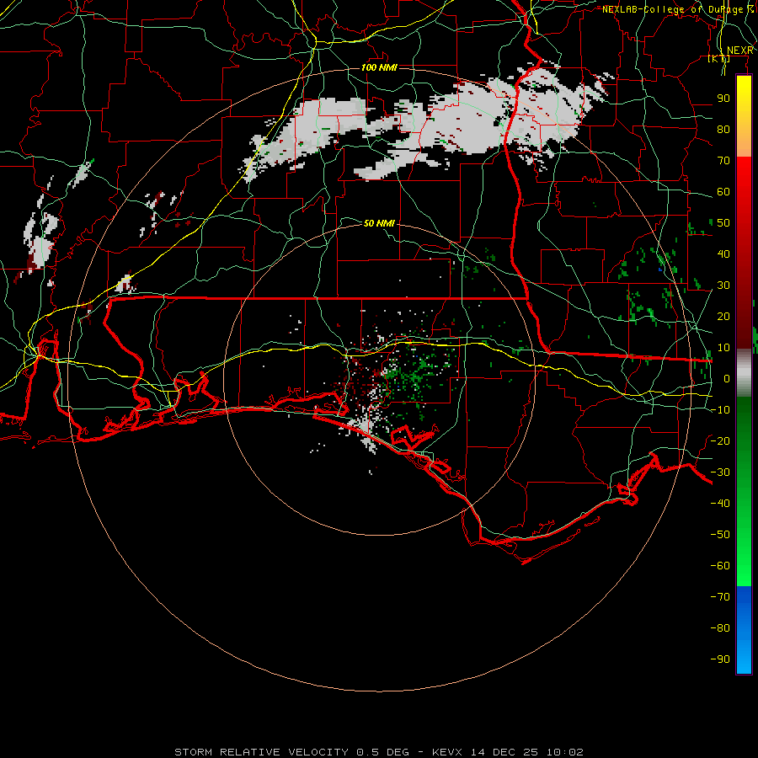Click the bright green segment of color bar
758x758 pixels.
pyautogui.click(x=744, y=556)
